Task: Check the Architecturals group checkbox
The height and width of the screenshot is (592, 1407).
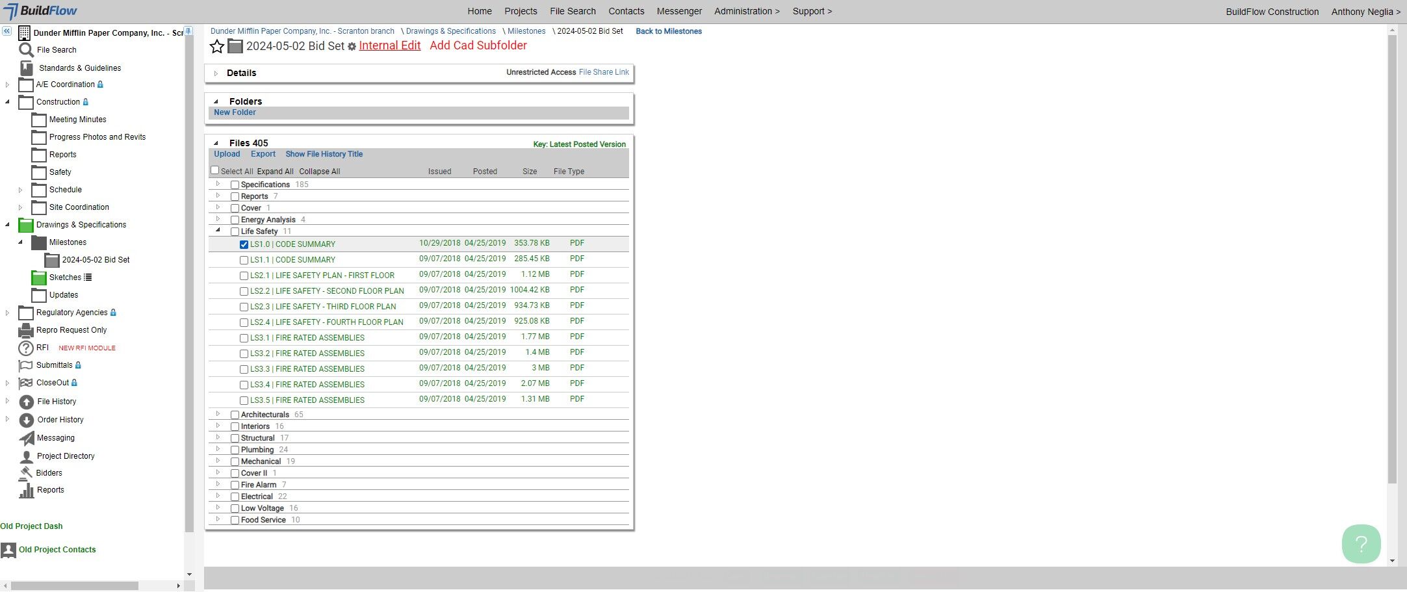Action: (x=235, y=415)
